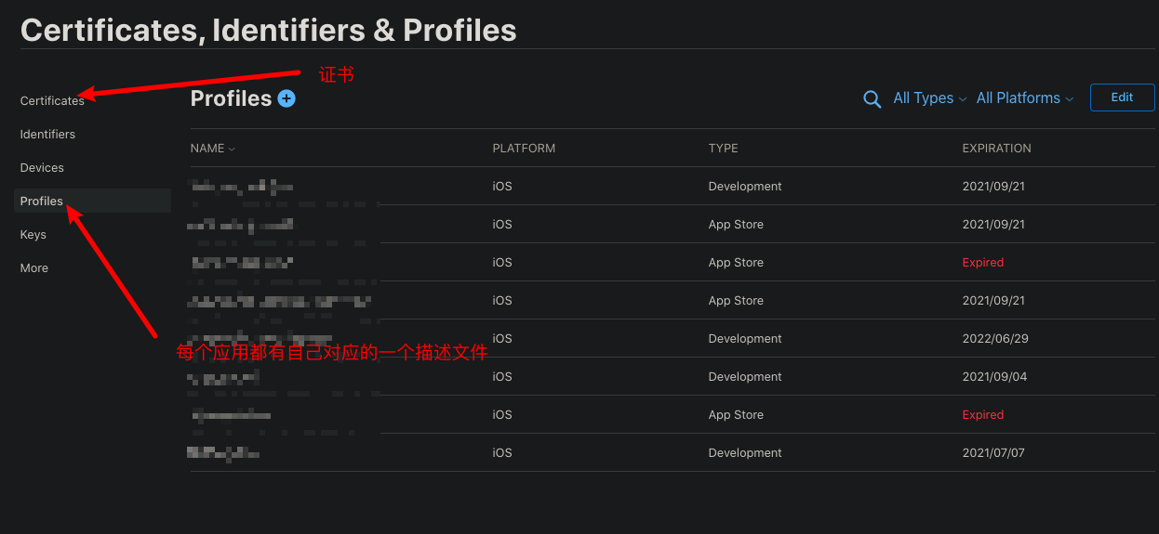Click the blue plus icon beside Profiles
The width and height of the screenshot is (1159, 534).
[x=286, y=98]
